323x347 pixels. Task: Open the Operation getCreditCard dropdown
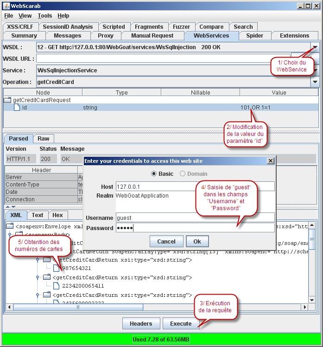[x=315, y=82]
